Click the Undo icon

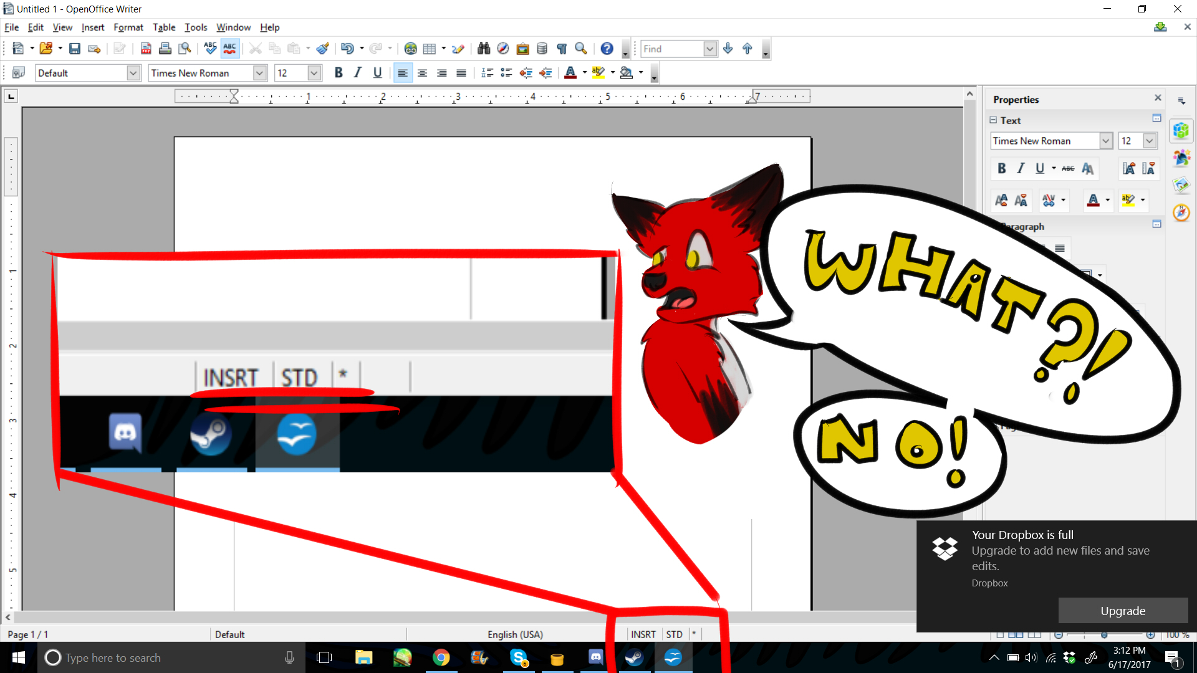coord(347,49)
